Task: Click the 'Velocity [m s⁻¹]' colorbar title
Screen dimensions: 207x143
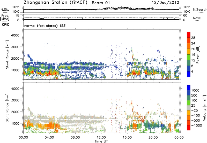Action: pyautogui.click(x=204, y=108)
